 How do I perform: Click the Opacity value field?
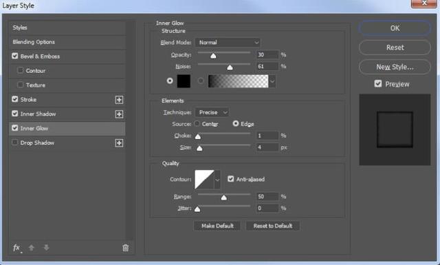(x=267, y=54)
